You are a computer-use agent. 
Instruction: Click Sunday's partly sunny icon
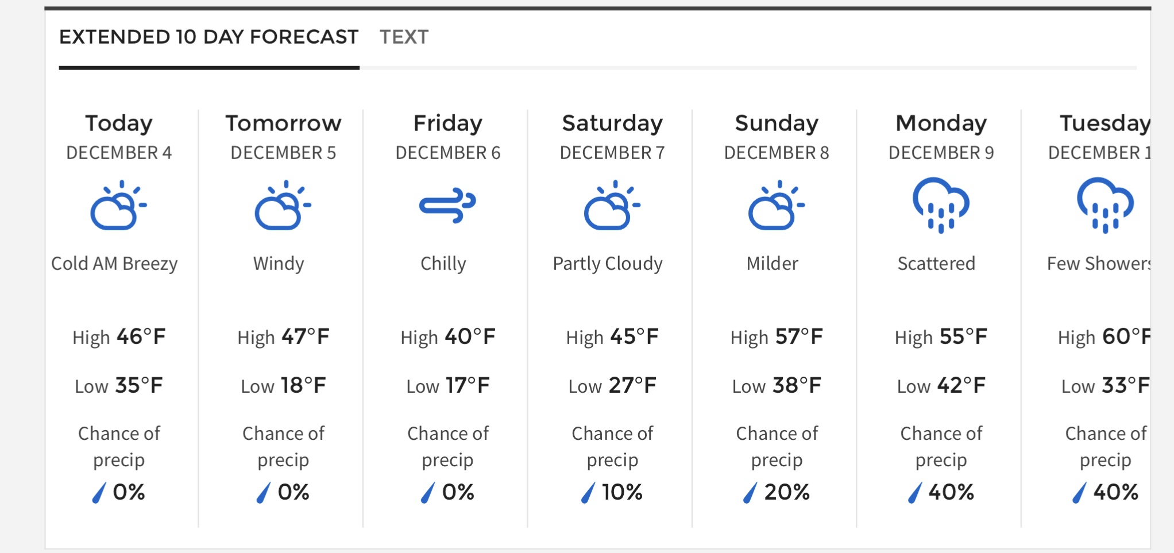tap(777, 205)
